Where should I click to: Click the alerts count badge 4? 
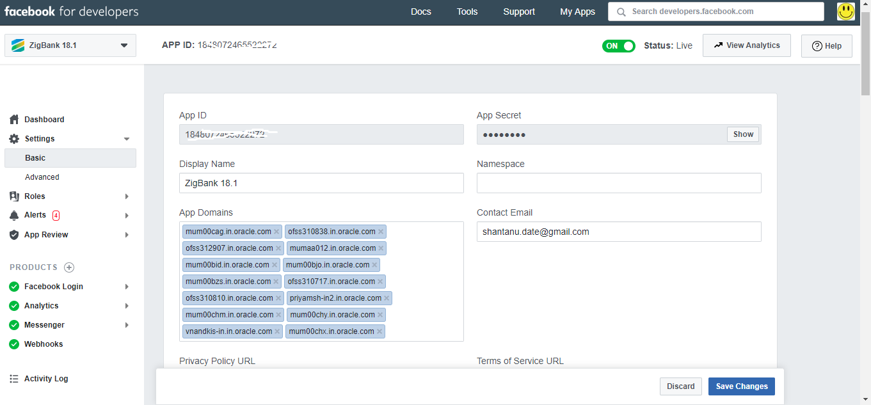56,215
